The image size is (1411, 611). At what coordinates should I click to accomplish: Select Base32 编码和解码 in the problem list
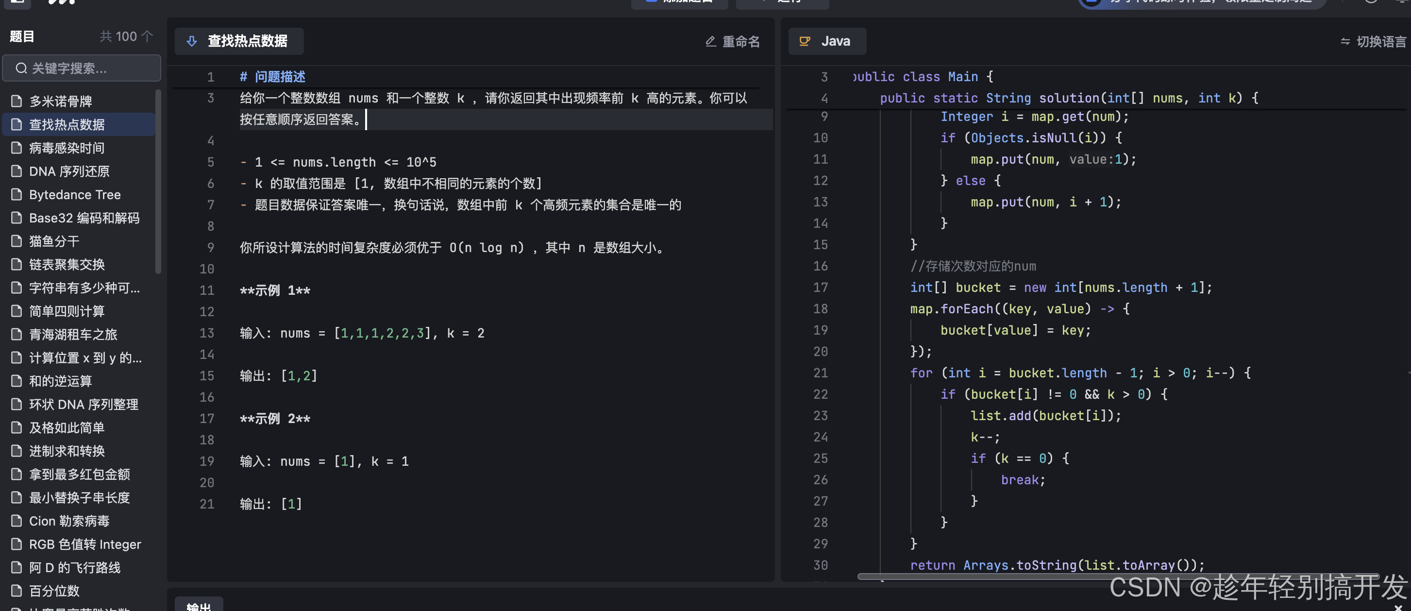(x=84, y=218)
